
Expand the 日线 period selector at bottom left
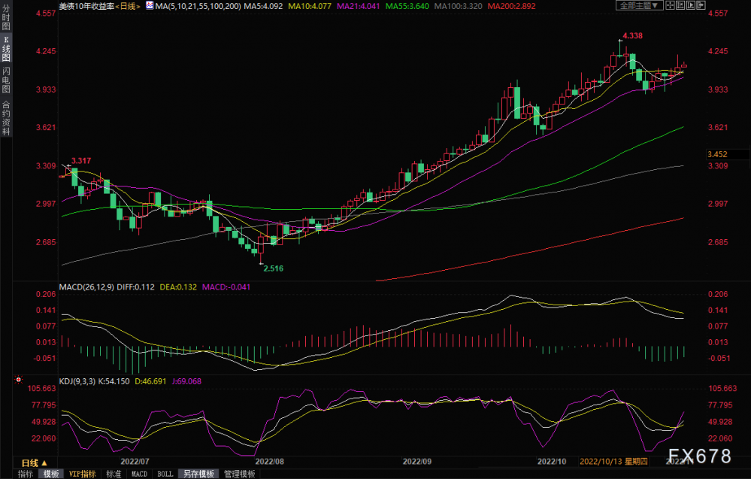(34, 462)
